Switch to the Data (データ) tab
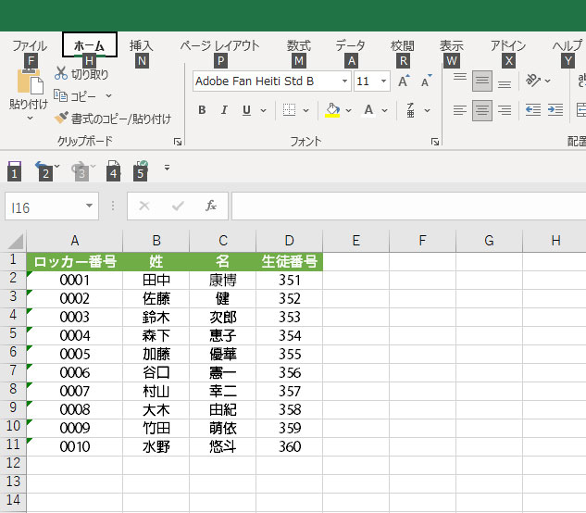586x513 pixels. [x=350, y=45]
